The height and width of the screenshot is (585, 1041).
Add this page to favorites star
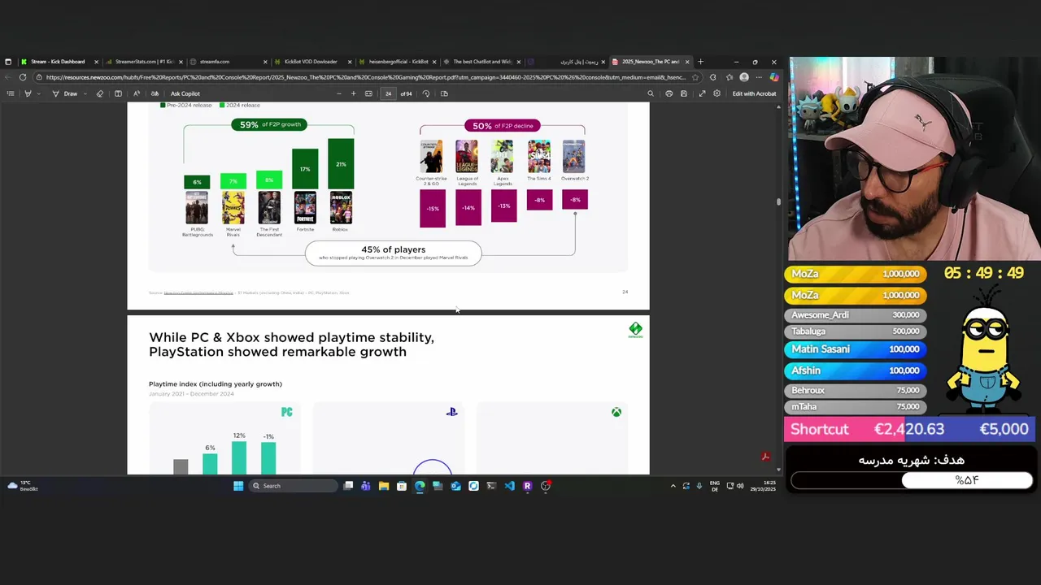(695, 77)
